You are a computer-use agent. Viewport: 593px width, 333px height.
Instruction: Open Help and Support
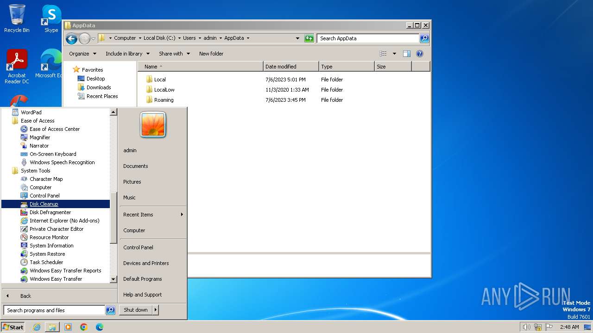click(142, 295)
